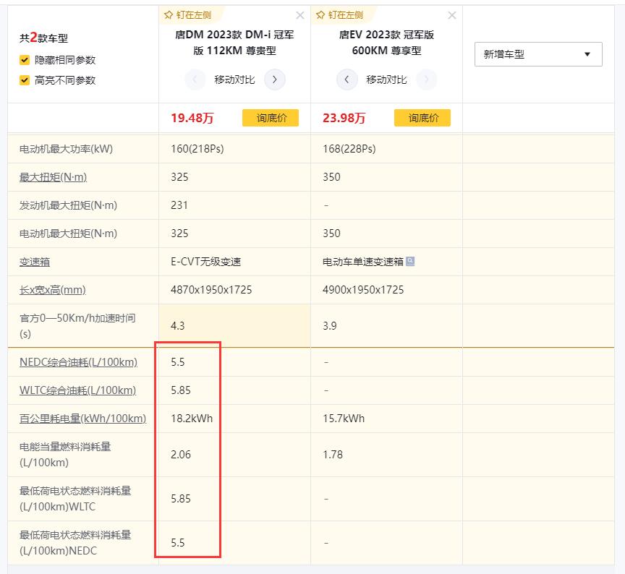
Task: Open 最大扭矩(N·m) parameter link
Action: [53, 177]
